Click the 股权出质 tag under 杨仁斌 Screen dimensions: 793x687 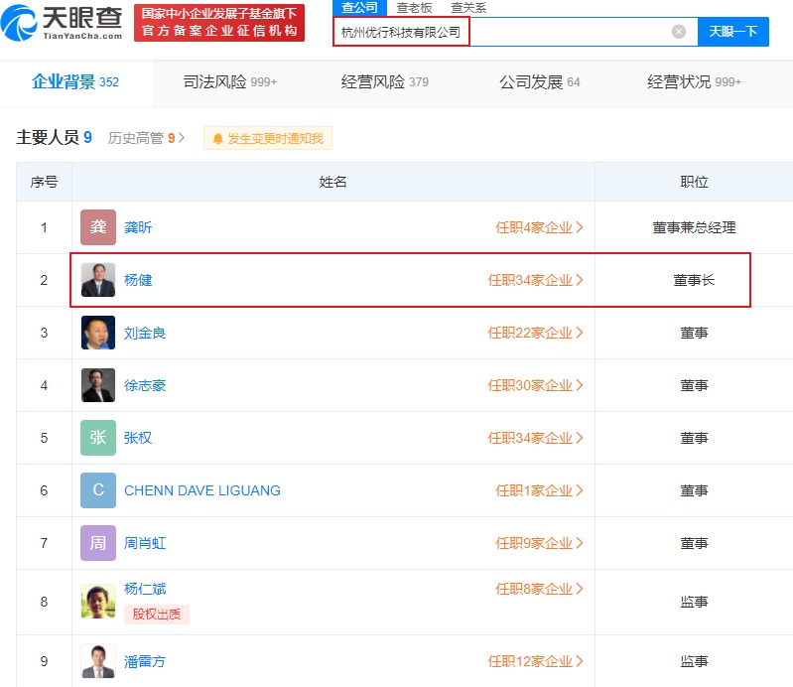click(x=157, y=615)
